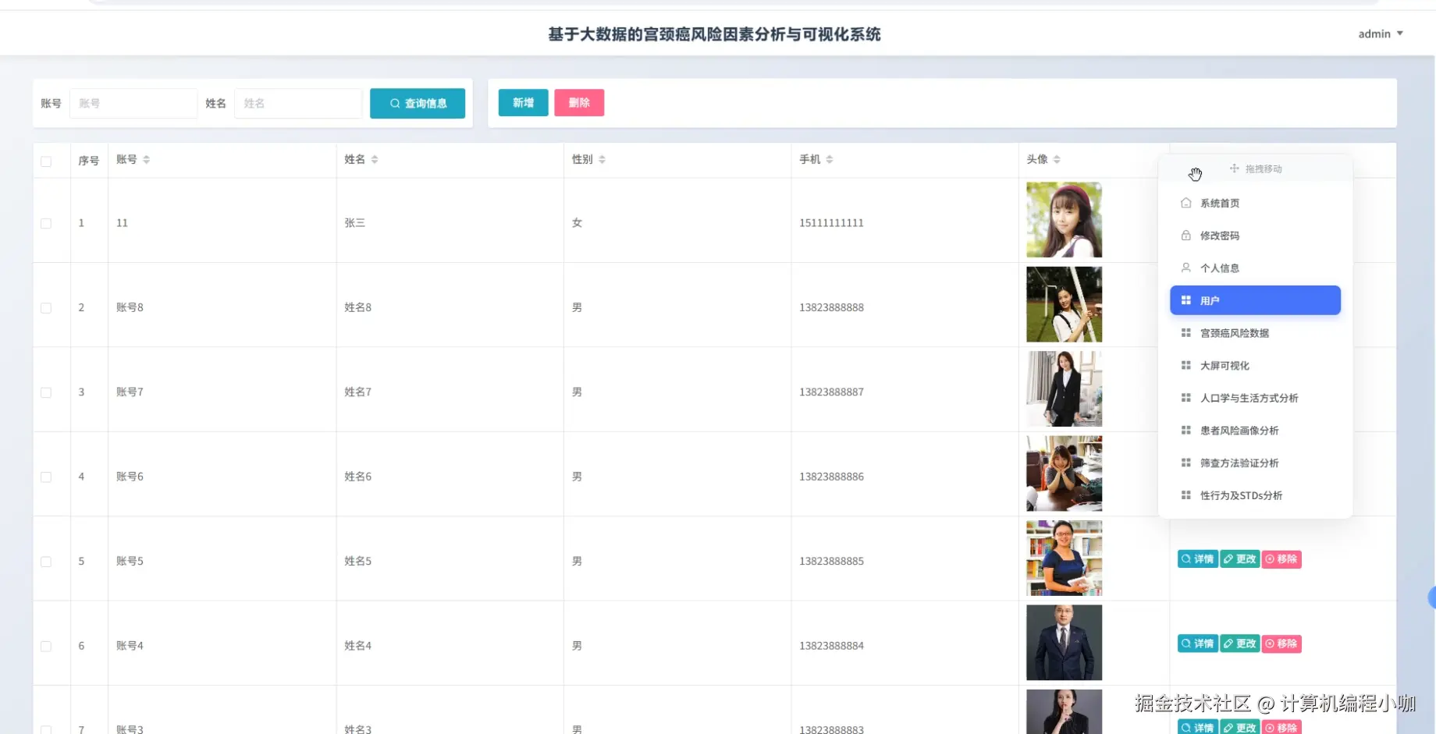View 详情 for 账号4 row
This screenshot has width=1436, height=734.
tap(1197, 644)
